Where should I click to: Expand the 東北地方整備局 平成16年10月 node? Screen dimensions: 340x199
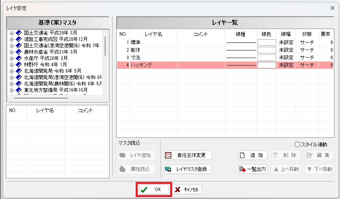tap(12, 90)
